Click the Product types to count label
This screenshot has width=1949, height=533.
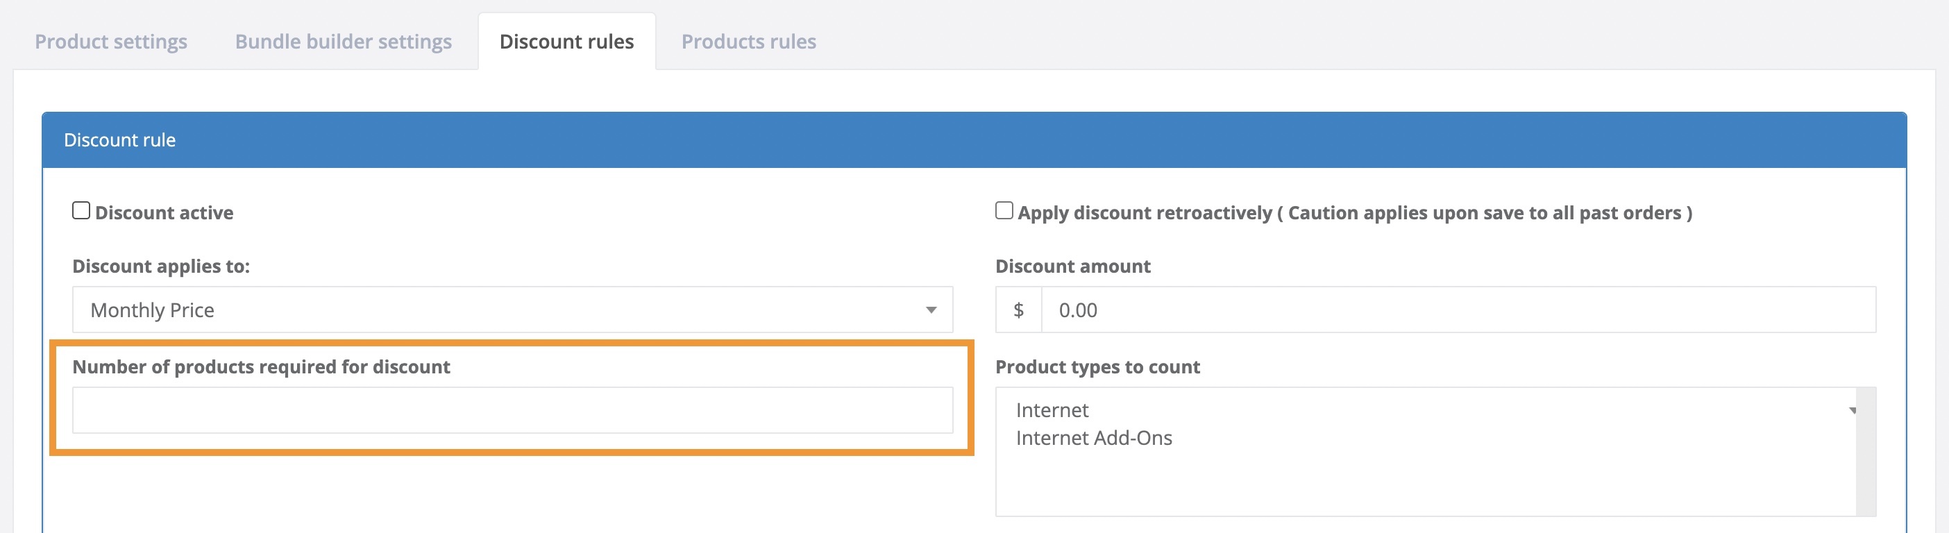1097,366
